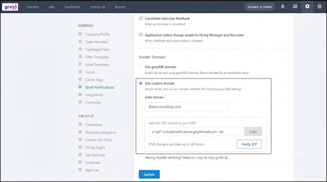327x182 pixels.
Task: Go to Email Templates settings
Action: point(97,65)
